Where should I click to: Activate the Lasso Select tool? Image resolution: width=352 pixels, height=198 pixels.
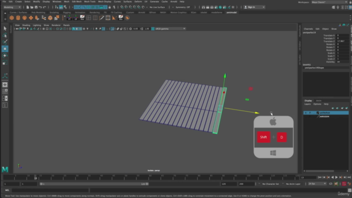(5, 35)
